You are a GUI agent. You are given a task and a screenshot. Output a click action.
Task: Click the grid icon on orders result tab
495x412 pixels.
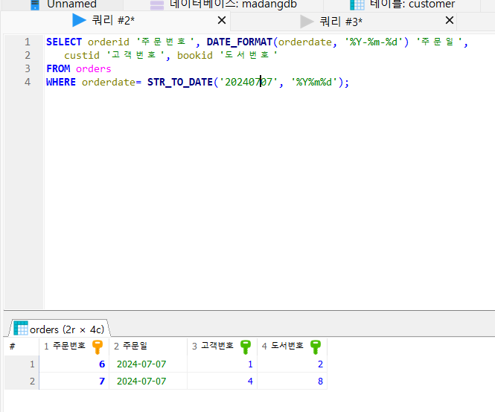[21, 328]
